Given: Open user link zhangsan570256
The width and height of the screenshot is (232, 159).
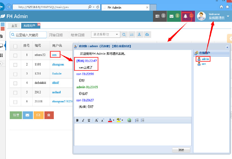Looking at the screenshot, I should [x=62, y=101].
